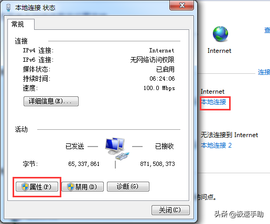Click the 禁用(D) disable button
This screenshot has width=270, height=224.
(83, 187)
